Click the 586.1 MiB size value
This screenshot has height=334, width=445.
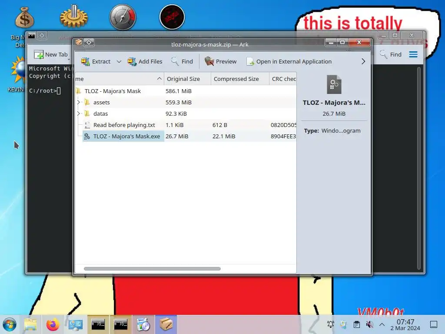pos(179,91)
